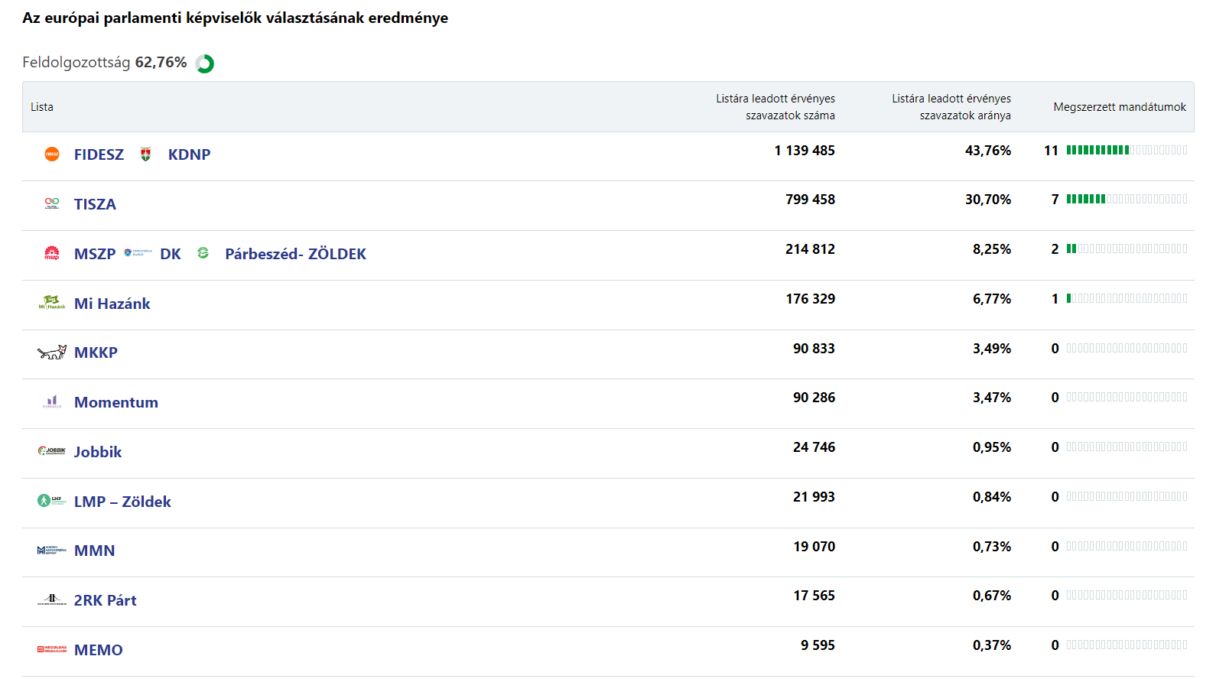Open the MSZP party link
The image size is (1216, 679).
pyautogui.click(x=95, y=254)
